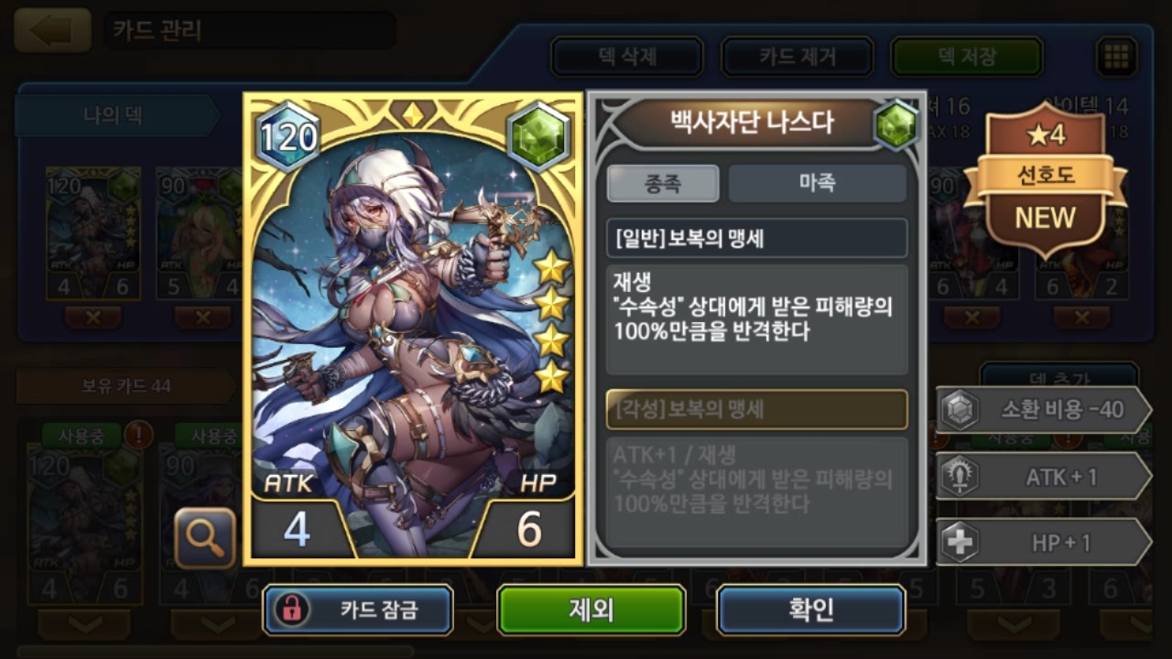Click the 확인 confirm button
This screenshot has width=1172, height=659.
click(810, 610)
